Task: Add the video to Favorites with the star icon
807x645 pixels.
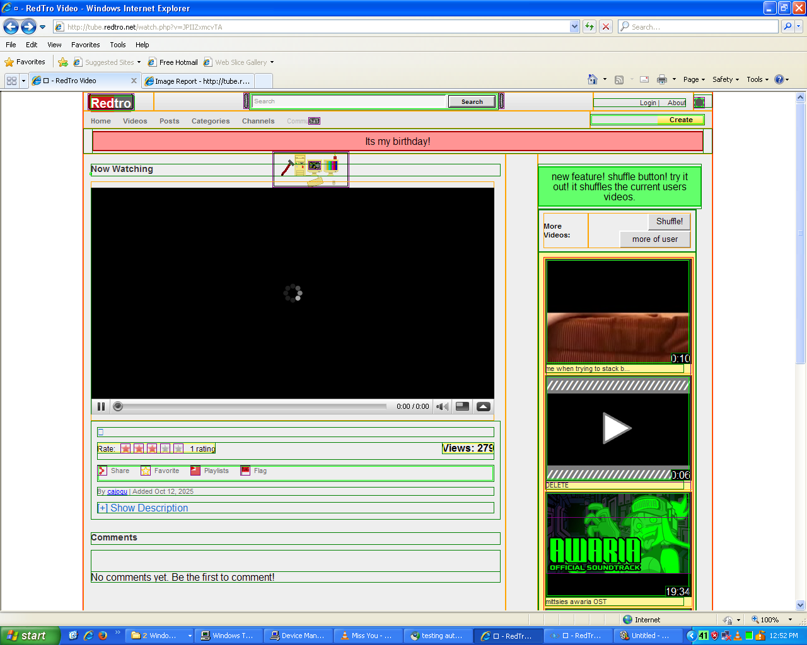Action: [x=146, y=471]
